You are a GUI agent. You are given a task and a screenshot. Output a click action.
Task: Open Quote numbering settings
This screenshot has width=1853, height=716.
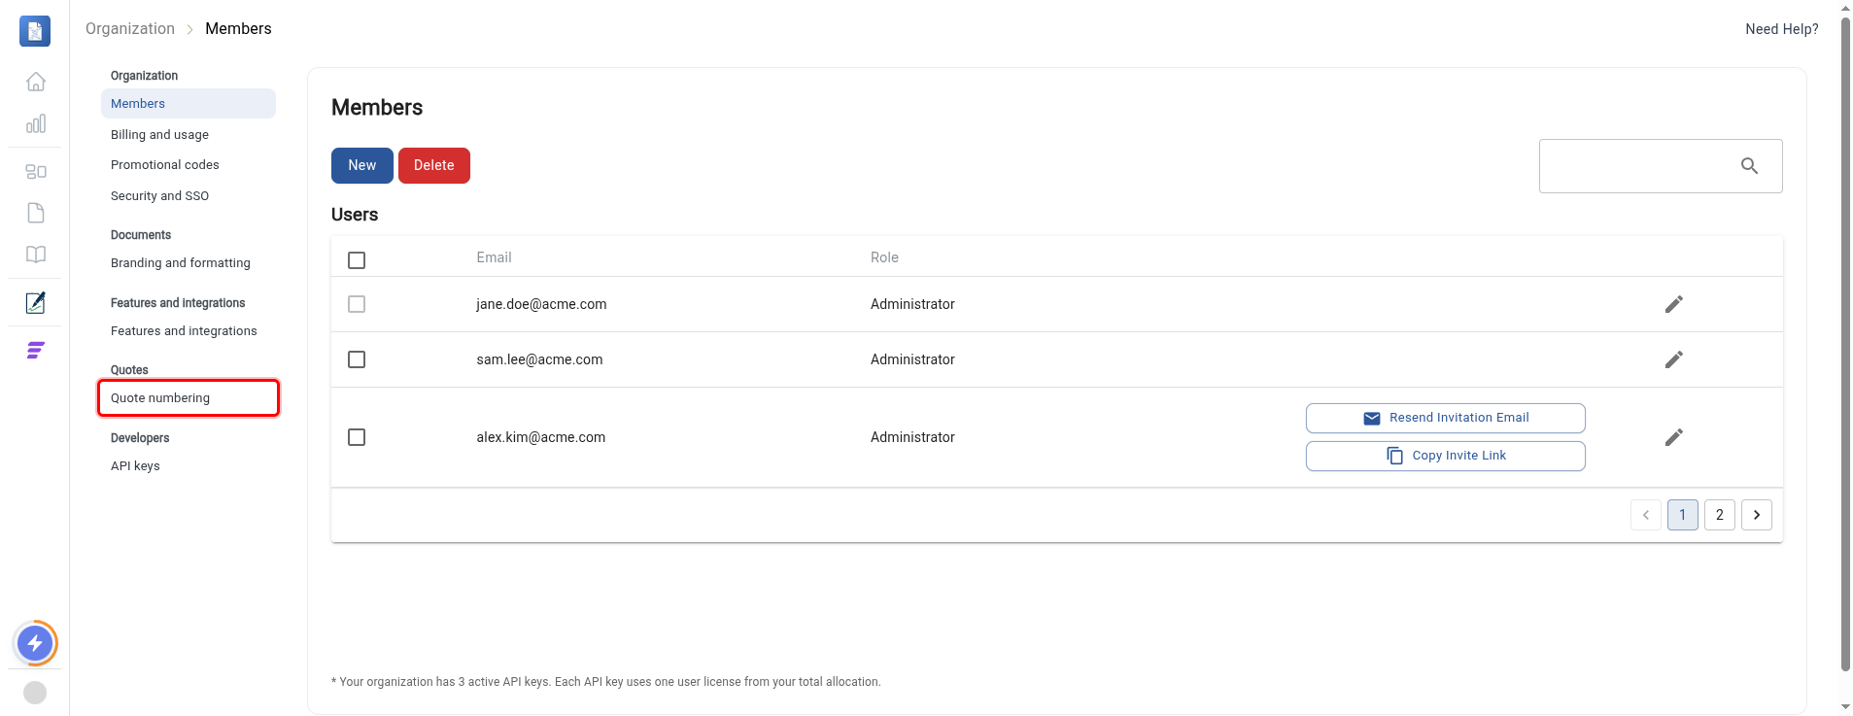189,398
